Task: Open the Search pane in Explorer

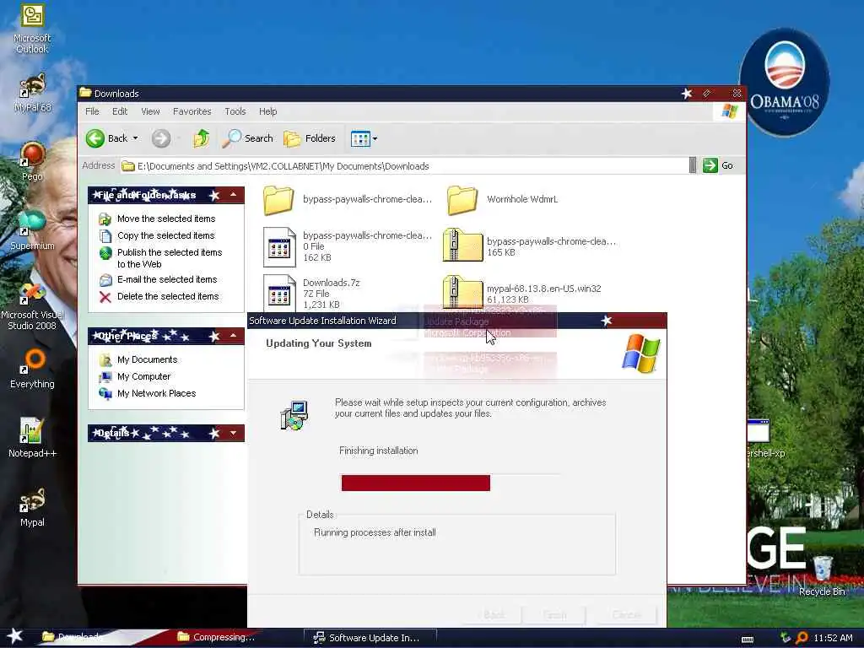Action: click(248, 138)
